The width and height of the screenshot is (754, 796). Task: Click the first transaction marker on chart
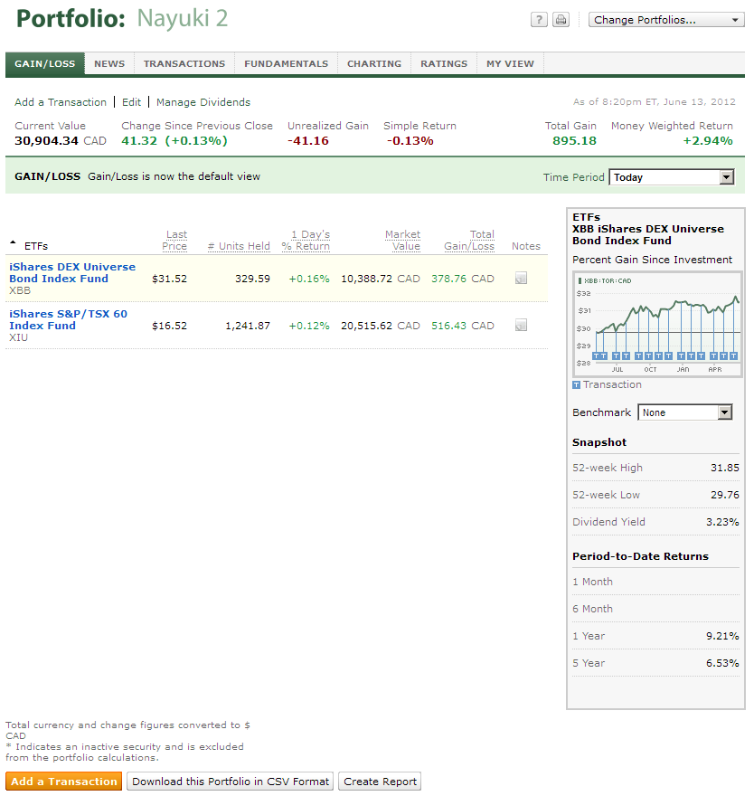click(x=596, y=355)
